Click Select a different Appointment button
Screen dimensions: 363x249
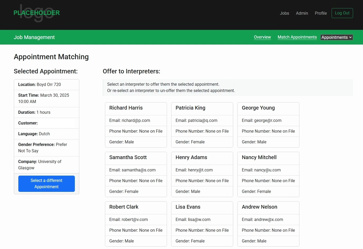click(x=47, y=183)
